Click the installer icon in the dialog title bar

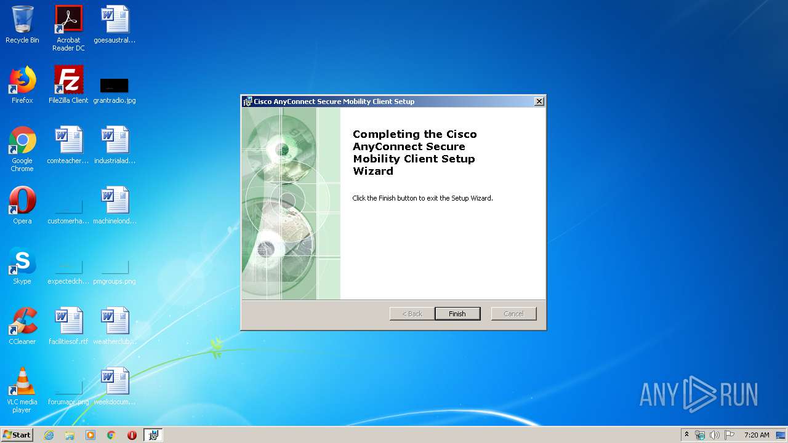point(247,102)
